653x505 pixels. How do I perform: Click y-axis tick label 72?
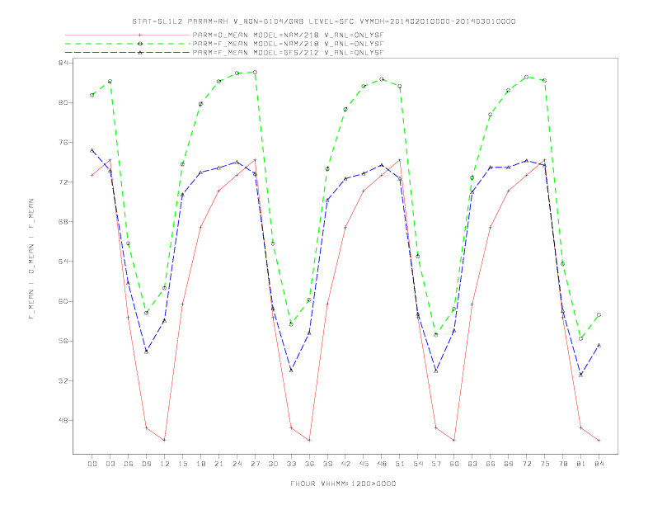coord(63,182)
